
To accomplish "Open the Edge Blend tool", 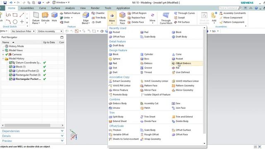I will [86, 18].
